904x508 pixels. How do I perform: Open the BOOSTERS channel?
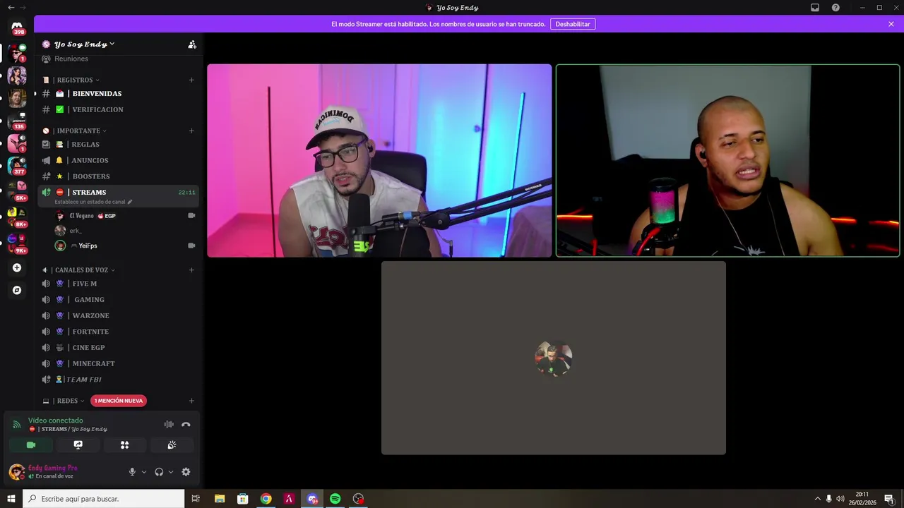pyautogui.click(x=118, y=176)
